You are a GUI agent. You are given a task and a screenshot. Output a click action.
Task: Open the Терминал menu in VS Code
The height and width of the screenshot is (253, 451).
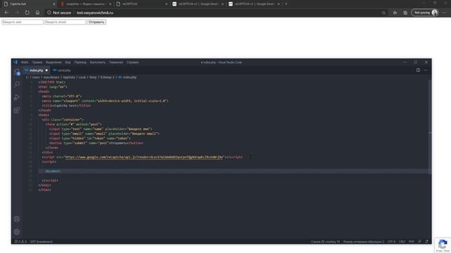pos(116,63)
